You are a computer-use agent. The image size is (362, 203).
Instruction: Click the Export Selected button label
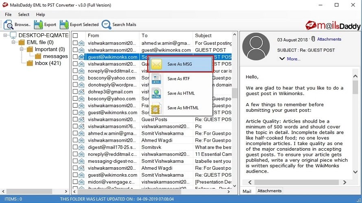click(x=84, y=25)
